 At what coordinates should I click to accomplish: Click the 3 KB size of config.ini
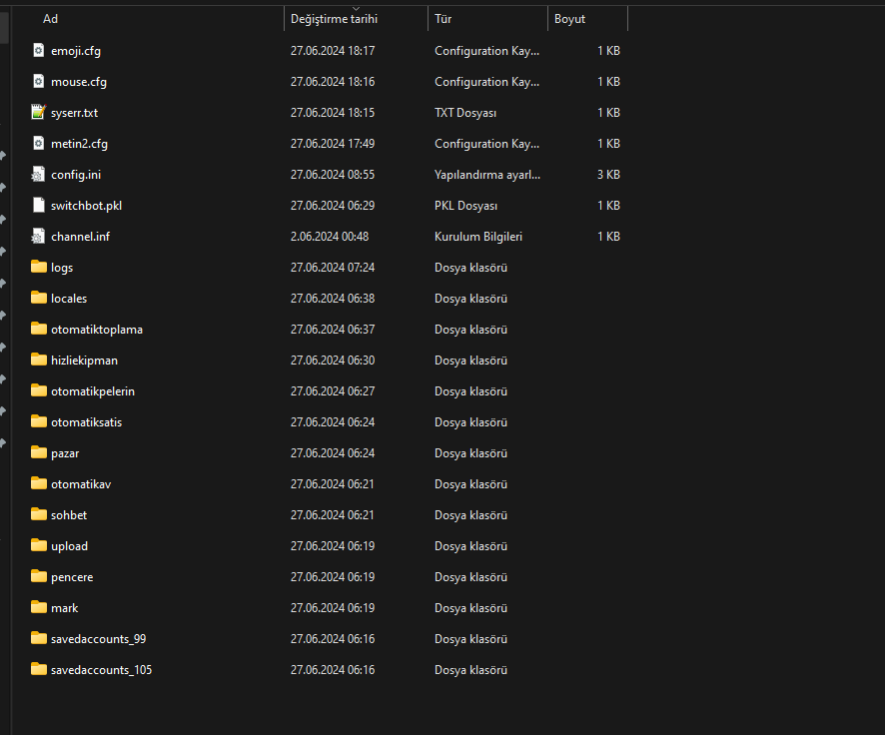(x=608, y=175)
